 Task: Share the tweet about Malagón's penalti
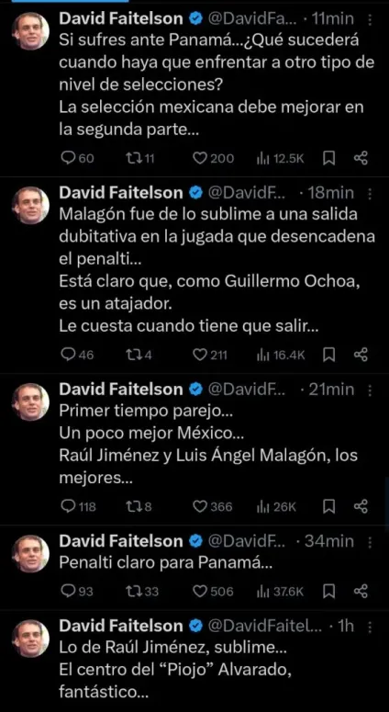pyautogui.click(x=361, y=356)
